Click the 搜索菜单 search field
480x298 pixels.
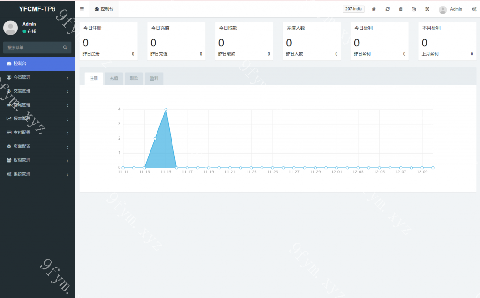click(37, 47)
